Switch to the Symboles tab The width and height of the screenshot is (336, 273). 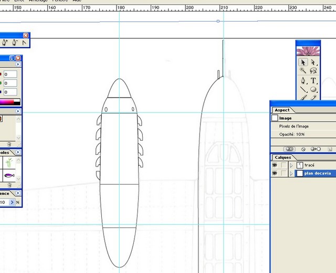(x=5, y=153)
